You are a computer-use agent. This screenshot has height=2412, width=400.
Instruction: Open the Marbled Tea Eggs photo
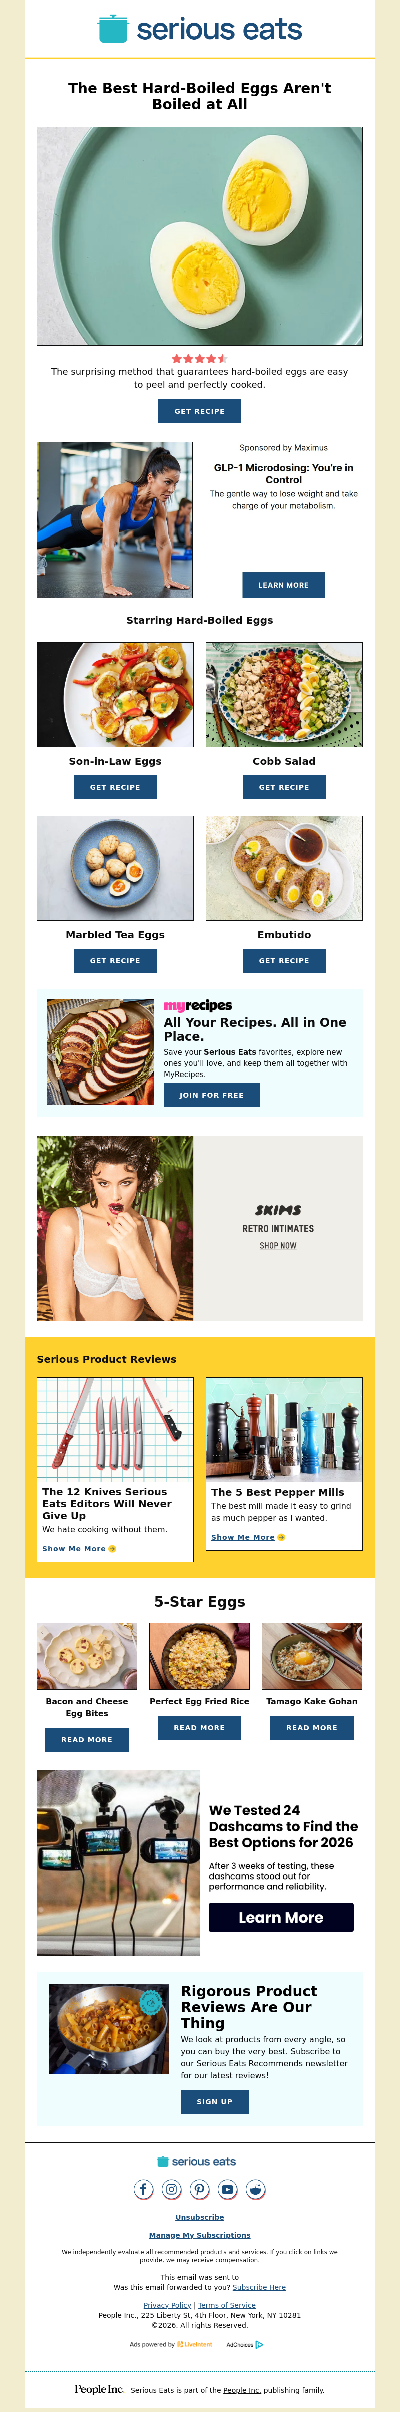coord(116,868)
